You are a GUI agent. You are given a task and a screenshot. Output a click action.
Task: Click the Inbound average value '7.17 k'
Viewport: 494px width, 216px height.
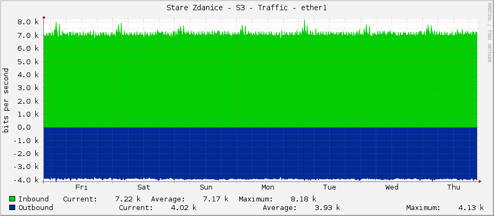pyautogui.click(x=216, y=199)
